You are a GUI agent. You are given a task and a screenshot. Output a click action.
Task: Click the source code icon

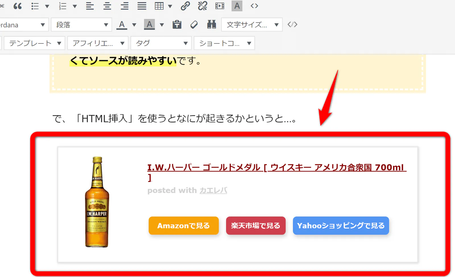coord(292,24)
